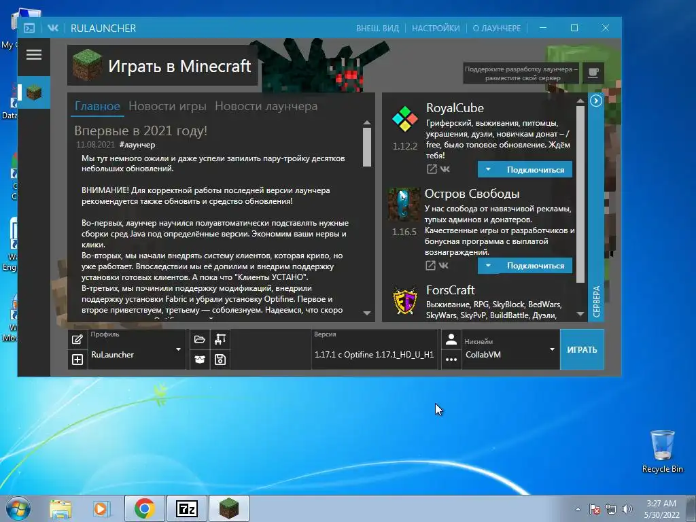Open RoyalCube external link icon

432,169
